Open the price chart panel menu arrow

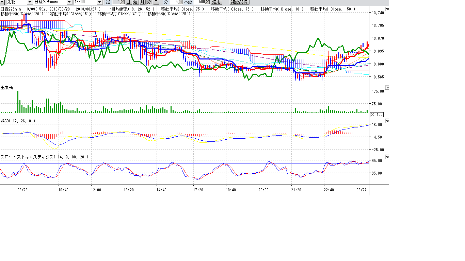coord(387,9)
